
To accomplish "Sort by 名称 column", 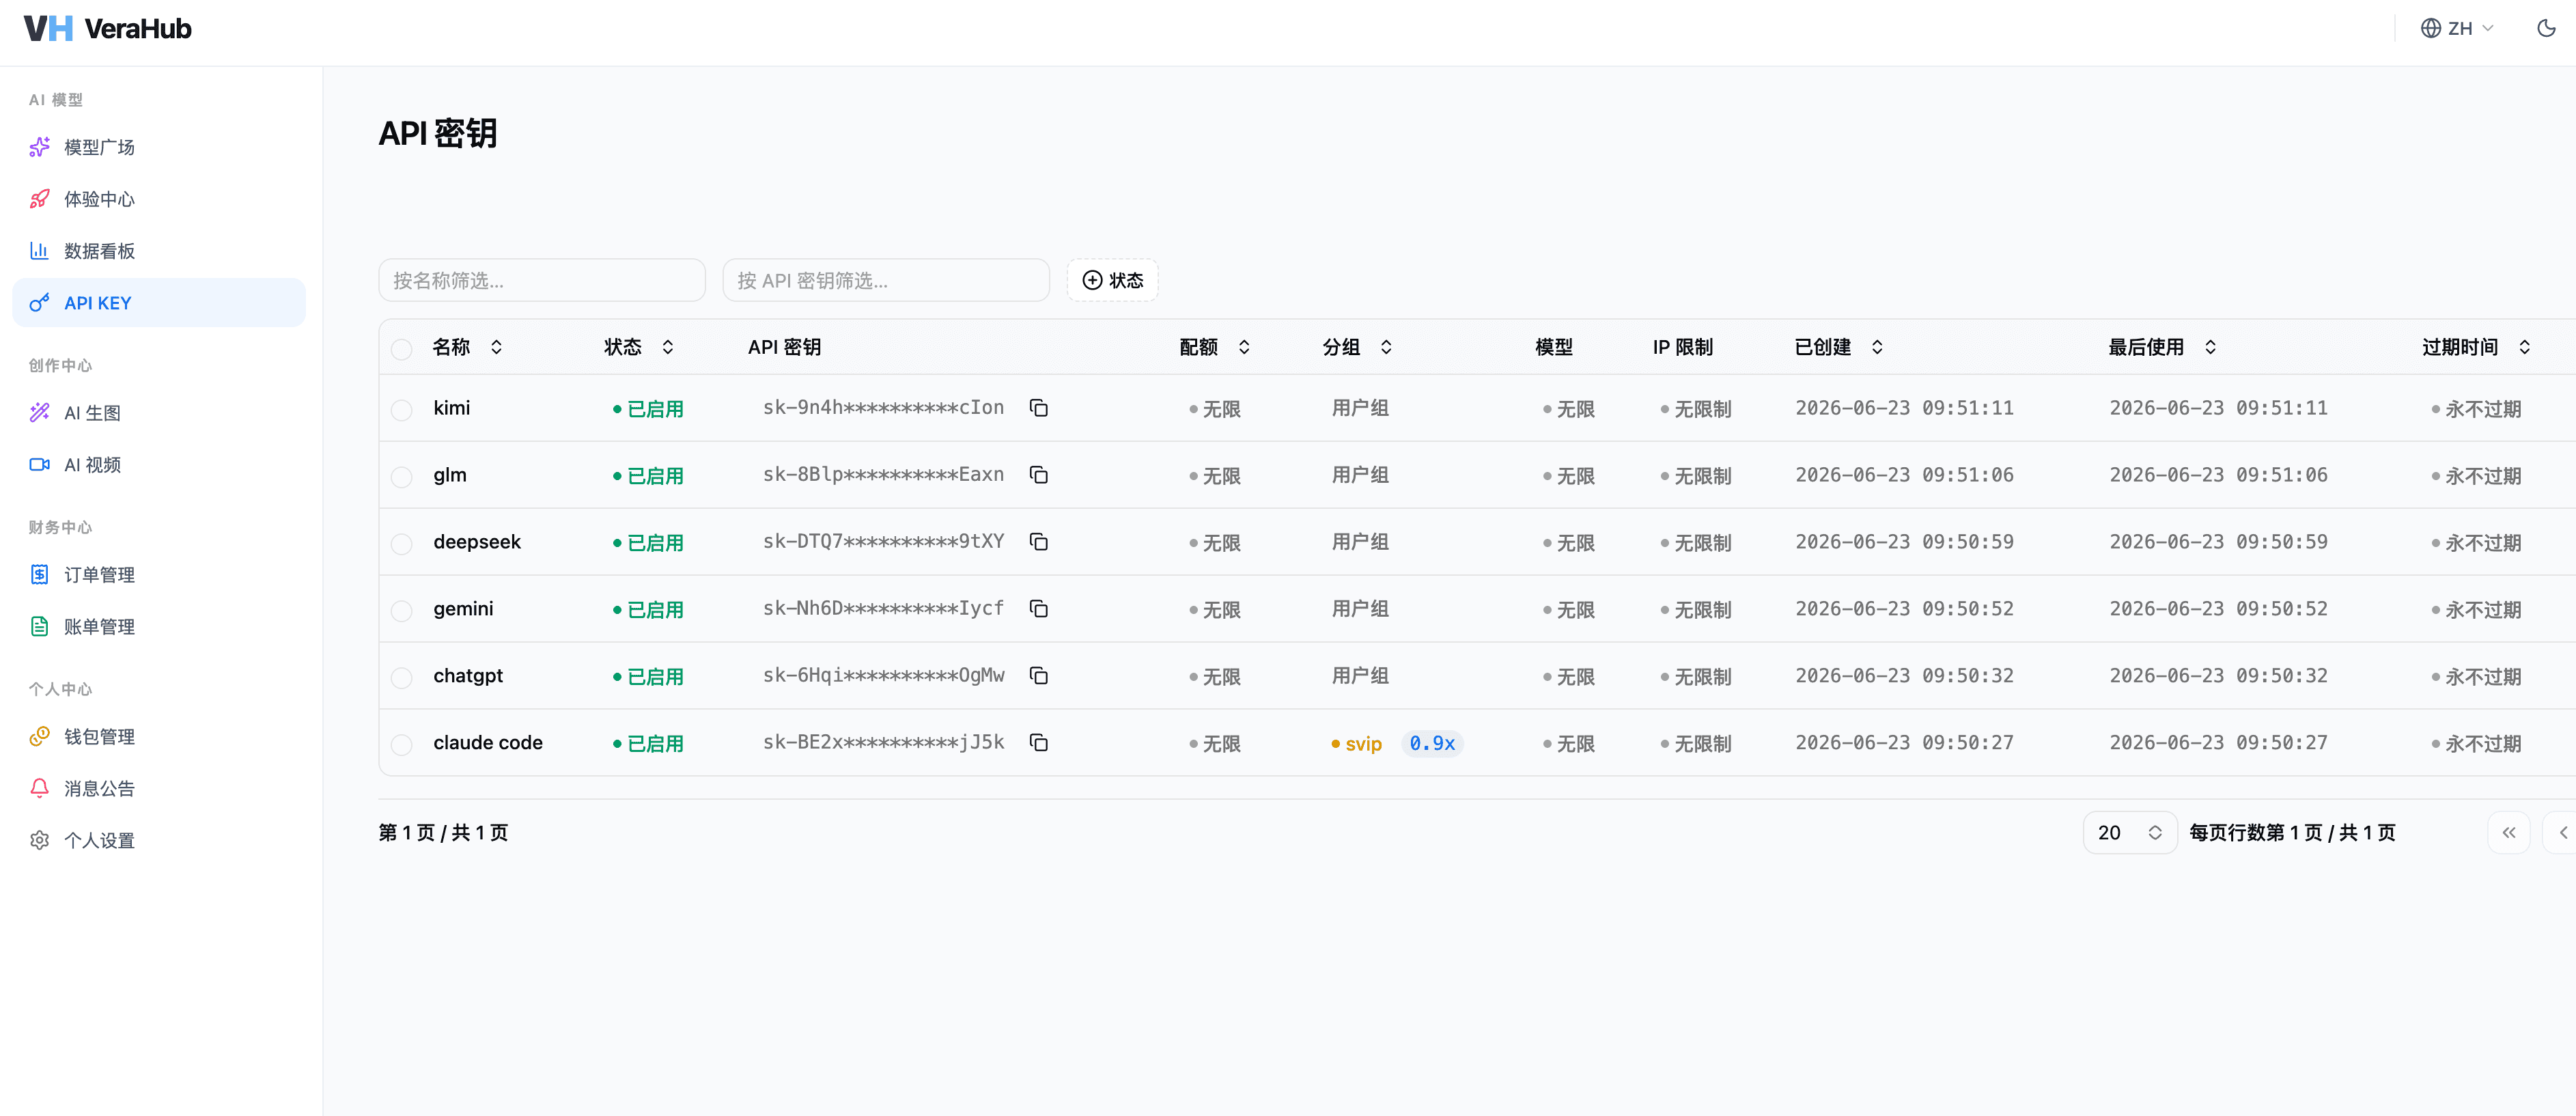I will (467, 347).
